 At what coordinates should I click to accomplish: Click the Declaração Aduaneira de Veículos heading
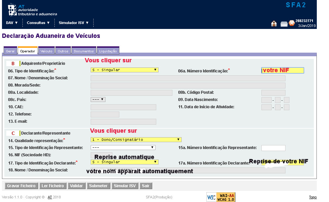coord(51,36)
